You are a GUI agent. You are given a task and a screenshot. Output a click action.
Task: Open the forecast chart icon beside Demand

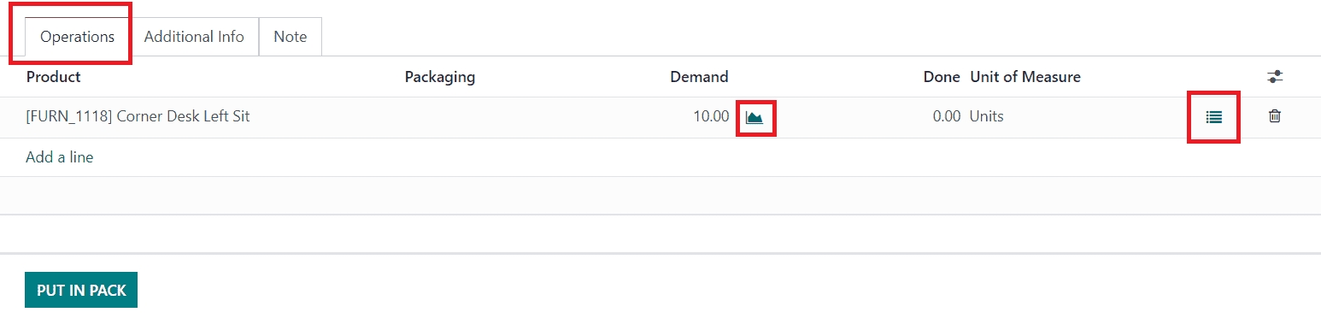[x=754, y=117]
